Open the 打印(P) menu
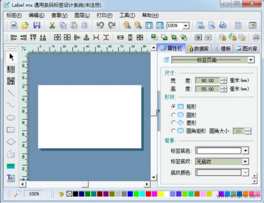The image size is (264, 203). pos(105,15)
